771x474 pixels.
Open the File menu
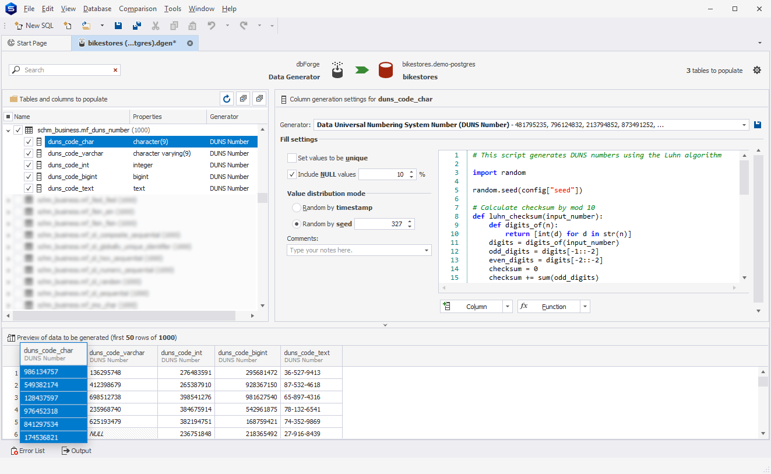(29, 9)
